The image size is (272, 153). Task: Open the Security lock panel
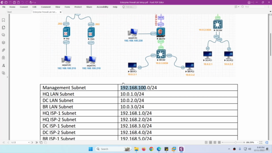pos(3,58)
